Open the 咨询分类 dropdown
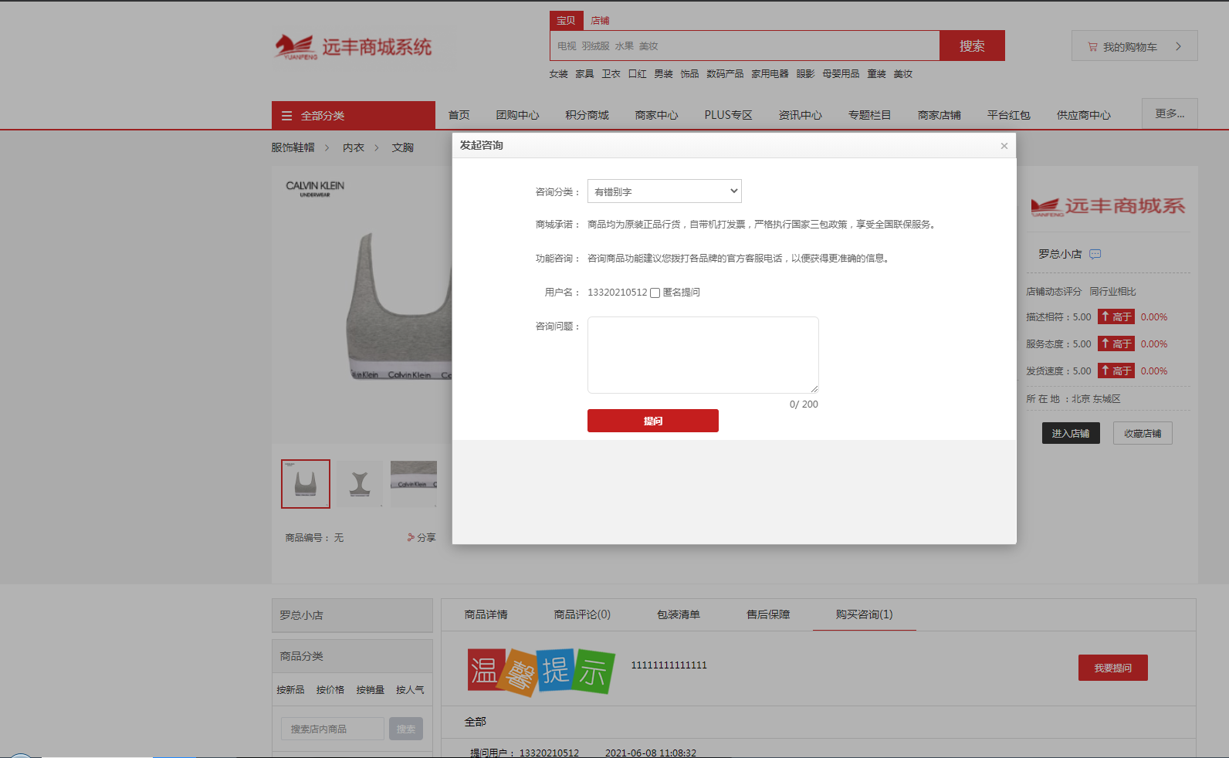The width and height of the screenshot is (1229, 758). (664, 191)
